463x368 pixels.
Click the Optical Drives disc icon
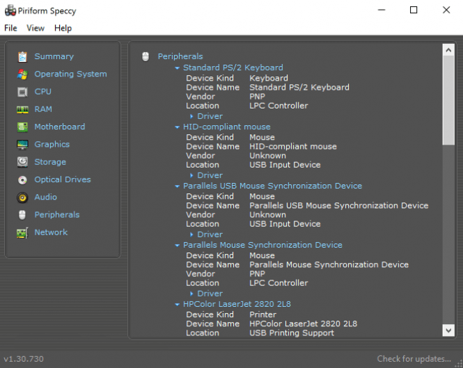(22, 179)
